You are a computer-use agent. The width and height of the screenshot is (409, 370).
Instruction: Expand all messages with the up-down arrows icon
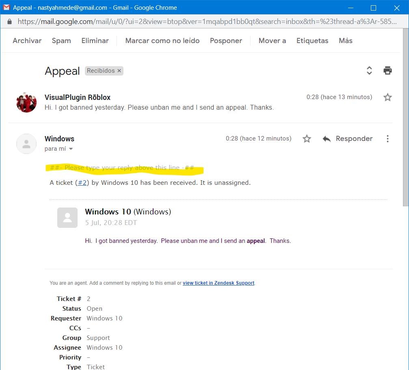click(369, 70)
